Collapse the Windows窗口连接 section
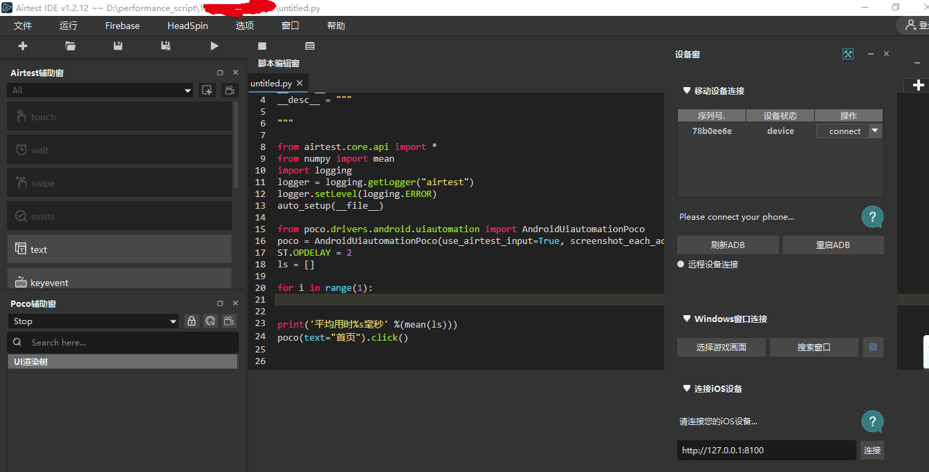 tap(687, 319)
